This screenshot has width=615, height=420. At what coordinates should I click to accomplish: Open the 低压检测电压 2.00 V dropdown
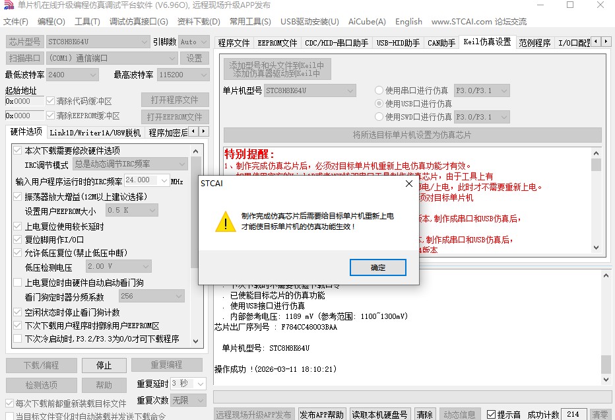[119, 267]
